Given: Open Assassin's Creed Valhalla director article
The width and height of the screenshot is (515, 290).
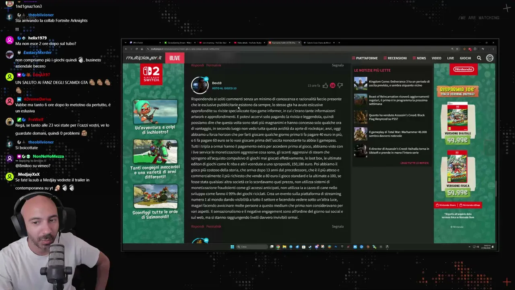Looking at the screenshot, I should coord(399,151).
